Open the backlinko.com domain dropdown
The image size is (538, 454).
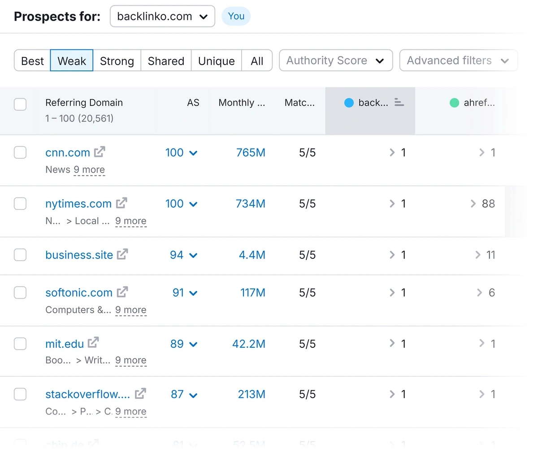162,16
